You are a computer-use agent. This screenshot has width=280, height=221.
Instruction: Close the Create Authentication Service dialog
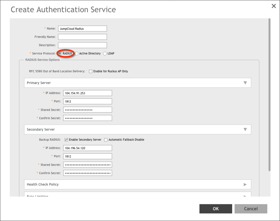(x=274, y=6)
